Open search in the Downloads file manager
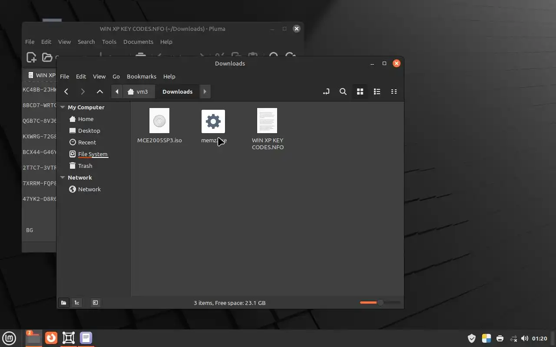556x347 pixels. coord(343,92)
